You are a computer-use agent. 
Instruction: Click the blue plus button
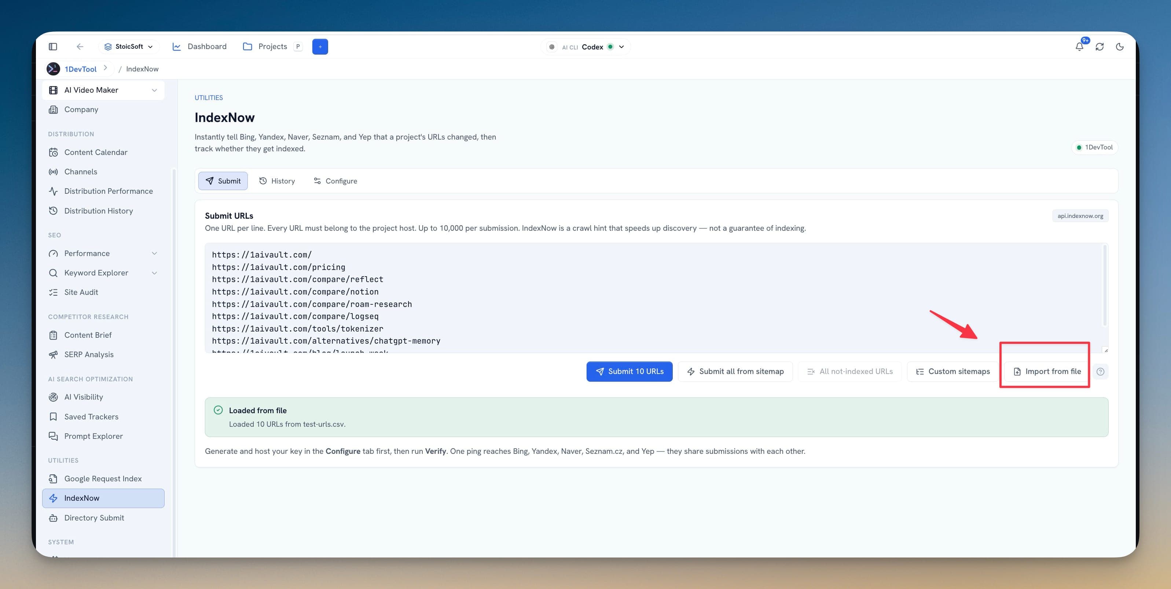point(320,46)
